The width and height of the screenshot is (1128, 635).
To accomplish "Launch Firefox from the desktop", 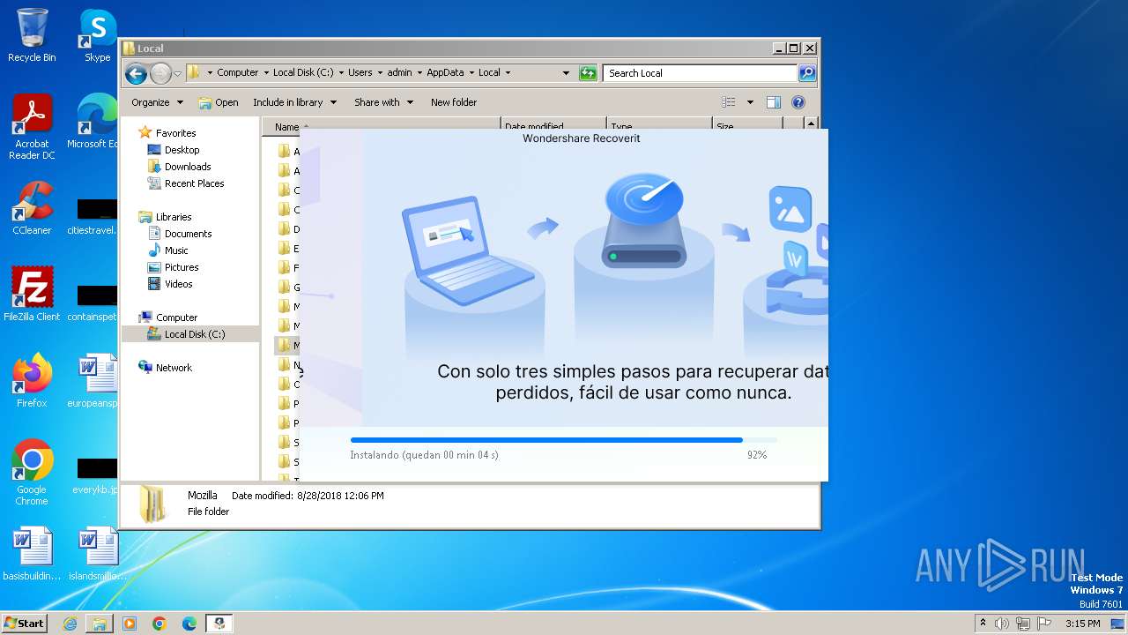I will point(32,381).
